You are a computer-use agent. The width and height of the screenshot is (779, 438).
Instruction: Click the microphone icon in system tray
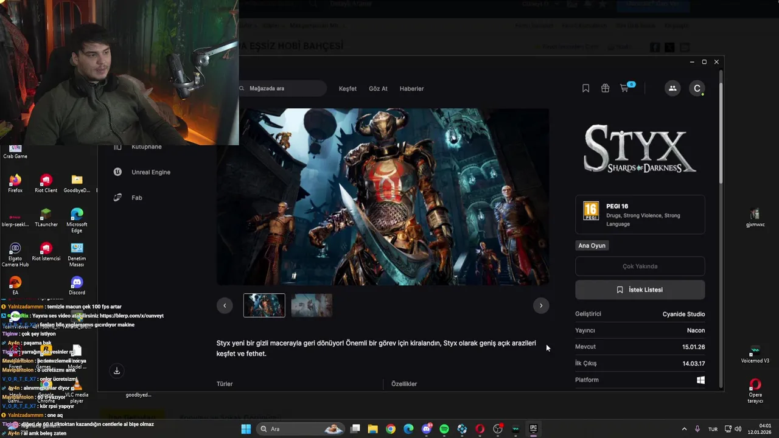tap(697, 429)
